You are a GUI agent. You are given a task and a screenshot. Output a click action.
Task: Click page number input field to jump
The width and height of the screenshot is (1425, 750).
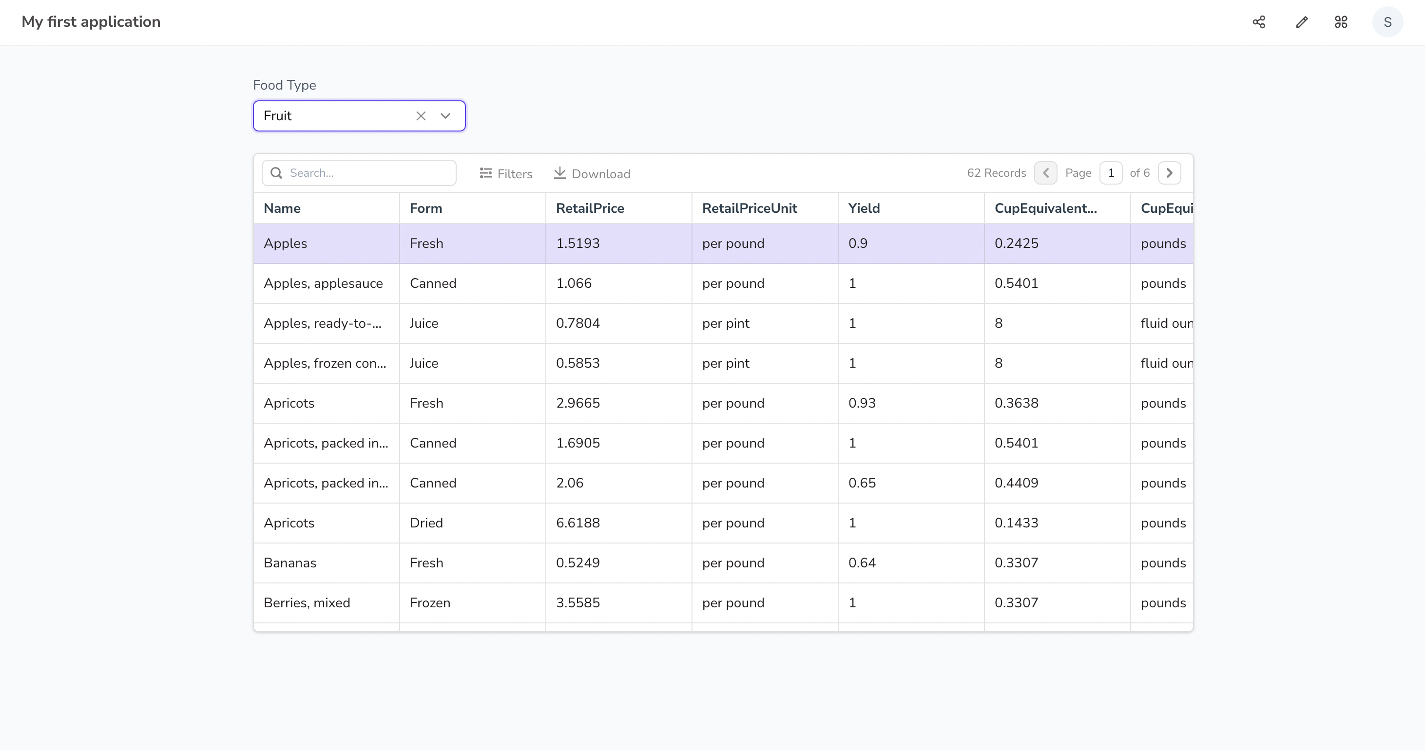tap(1111, 172)
